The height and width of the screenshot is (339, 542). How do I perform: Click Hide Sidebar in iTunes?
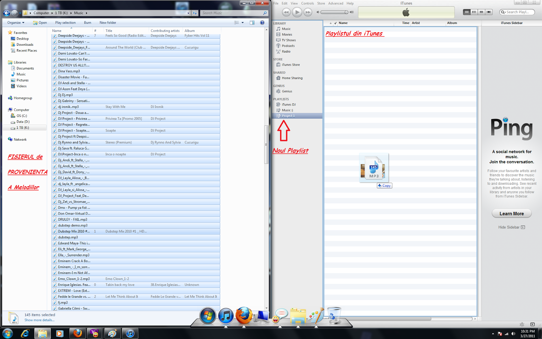(512, 227)
